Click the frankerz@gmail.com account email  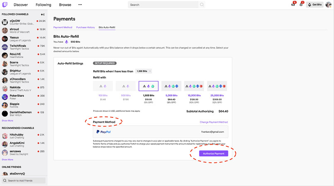tap(213, 132)
